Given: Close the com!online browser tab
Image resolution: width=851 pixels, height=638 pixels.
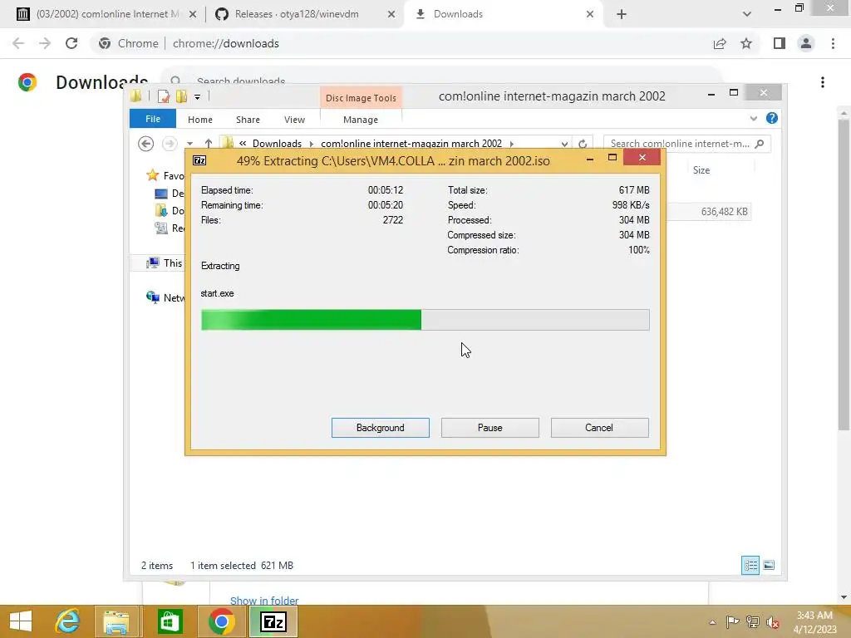Looking at the screenshot, I should tap(192, 15).
